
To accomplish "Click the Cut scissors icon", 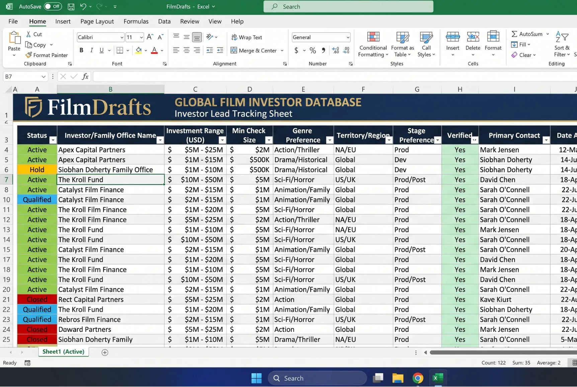I will click(29, 34).
